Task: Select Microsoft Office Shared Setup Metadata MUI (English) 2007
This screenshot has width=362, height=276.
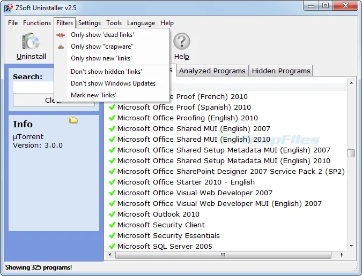Action: (224, 150)
